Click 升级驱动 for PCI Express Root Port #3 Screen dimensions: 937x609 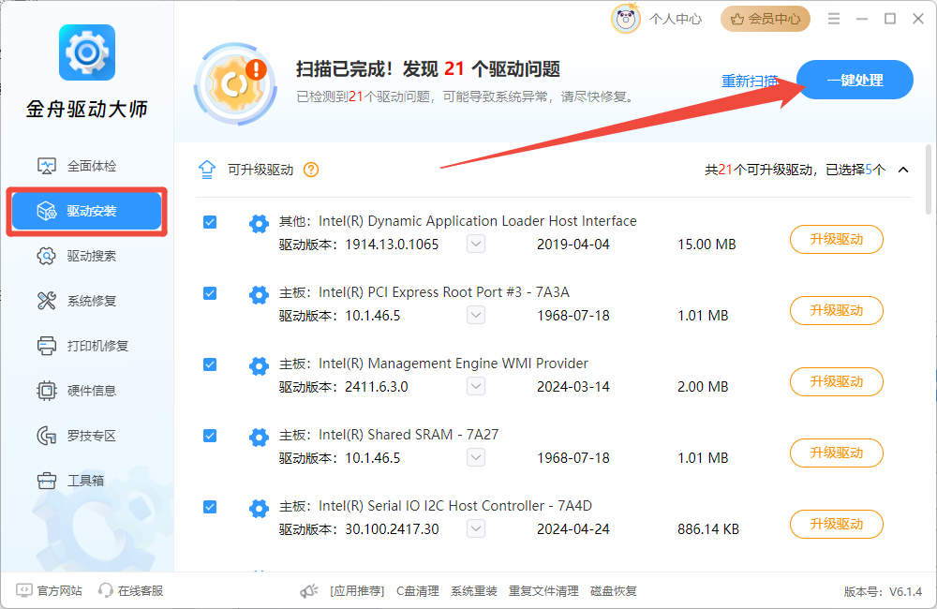click(836, 310)
